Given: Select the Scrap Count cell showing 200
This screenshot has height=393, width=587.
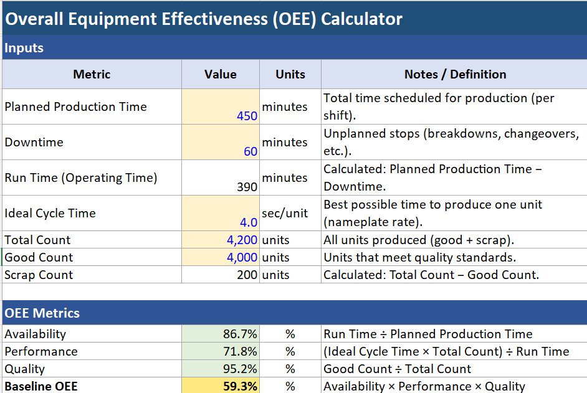Looking at the screenshot, I should click(x=220, y=275).
